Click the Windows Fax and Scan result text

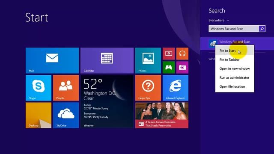tap(235, 42)
